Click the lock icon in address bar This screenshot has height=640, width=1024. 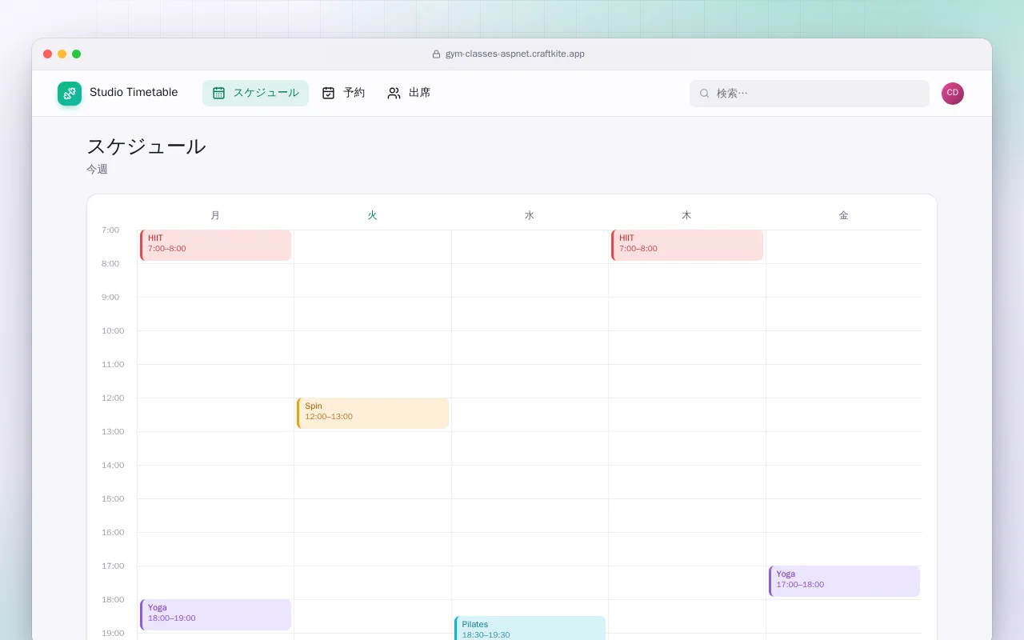tap(436, 54)
